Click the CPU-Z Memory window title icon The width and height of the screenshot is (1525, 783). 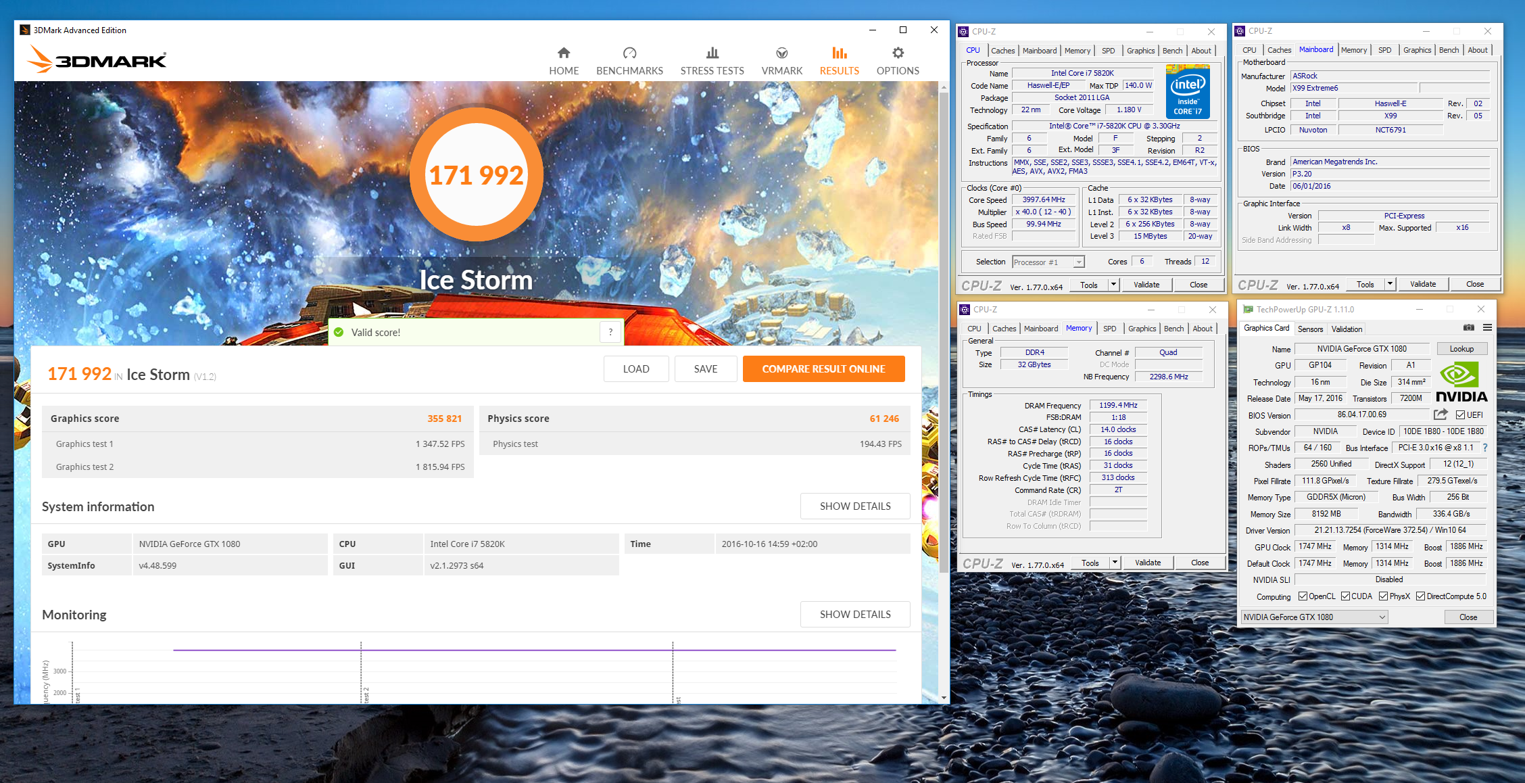point(965,309)
